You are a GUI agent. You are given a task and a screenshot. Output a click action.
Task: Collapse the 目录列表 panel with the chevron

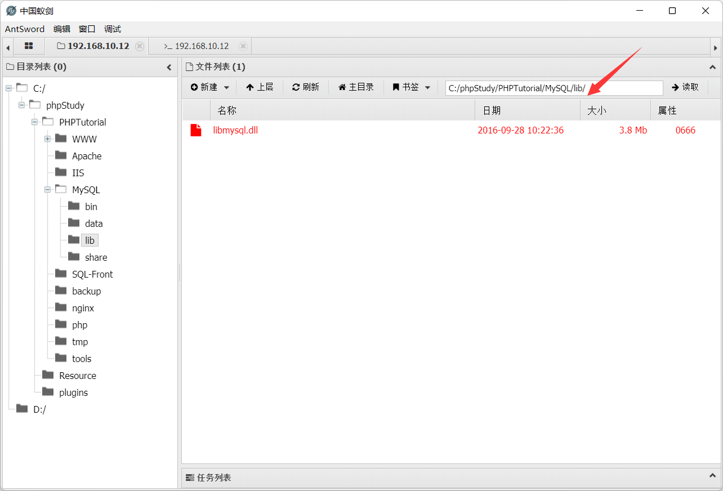tap(169, 67)
